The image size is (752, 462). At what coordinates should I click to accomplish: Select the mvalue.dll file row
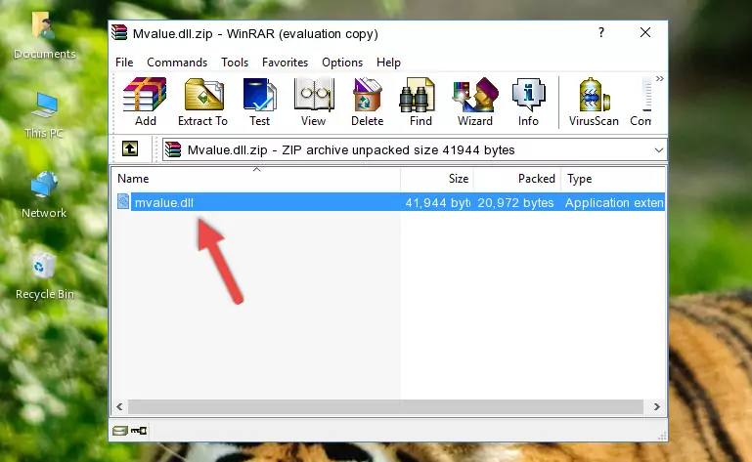click(389, 202)
